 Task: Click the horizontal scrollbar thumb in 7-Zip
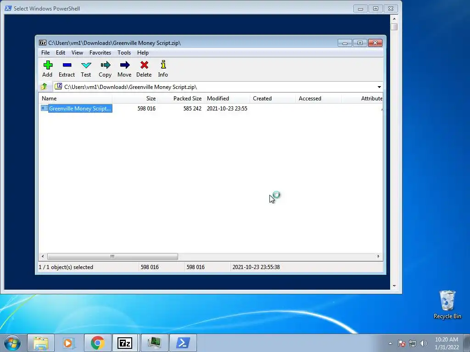(112, 256)
